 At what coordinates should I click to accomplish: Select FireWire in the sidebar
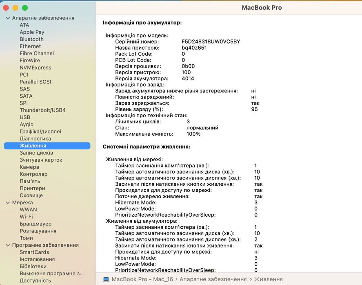pyautogui.click(x=29, y=61)
